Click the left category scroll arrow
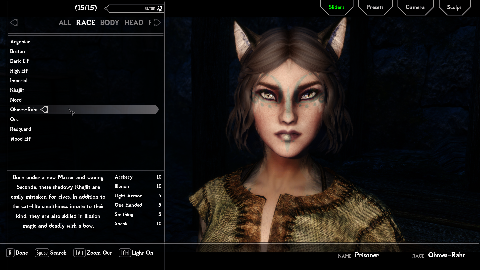Screen dimensions: 480x270 14,23
